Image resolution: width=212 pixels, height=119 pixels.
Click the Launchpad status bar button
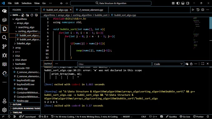(x=27, y=117)
